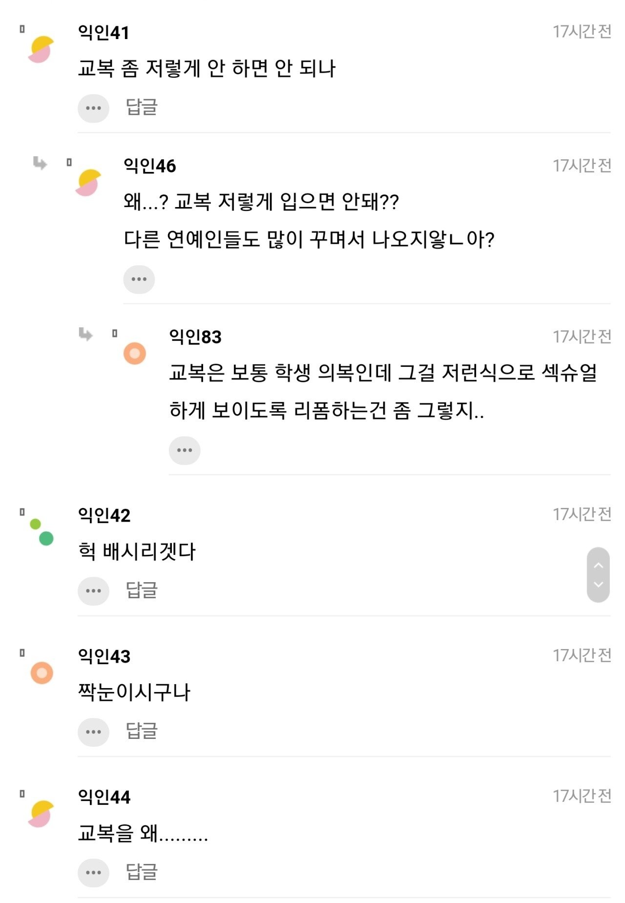The width and height of the screenshot is (625, 903).
Task: Click 익인43's orange circle avatar
Action: click(42, 673)
